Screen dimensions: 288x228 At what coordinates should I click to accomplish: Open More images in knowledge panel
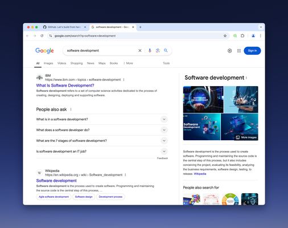pos(246,137)
